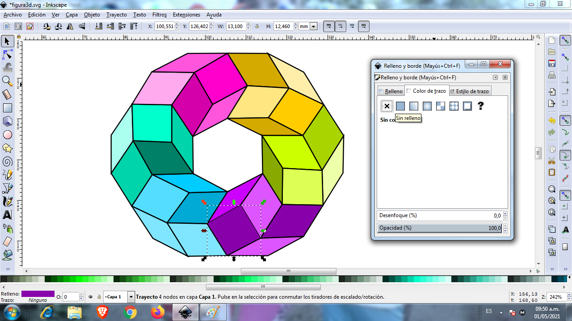Screen dimensions: 572x321
Task: Click the opacity O: stepper arrows
Action: pyautogui.click(x=81, y=297)
